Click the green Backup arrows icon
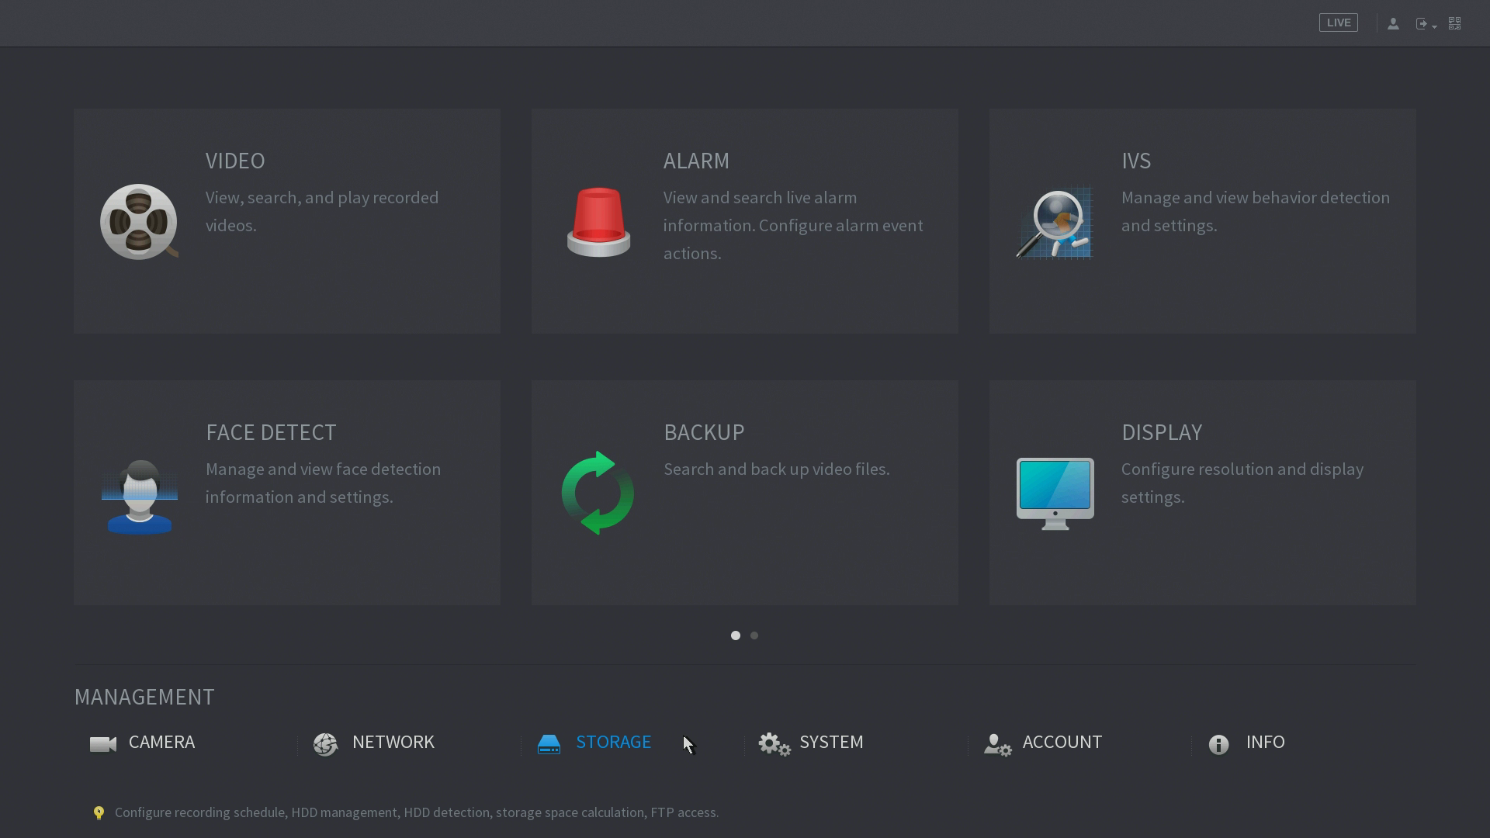 [x=598, y=493]
